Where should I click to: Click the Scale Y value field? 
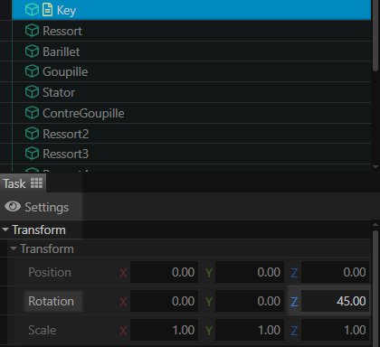point(250,330)
